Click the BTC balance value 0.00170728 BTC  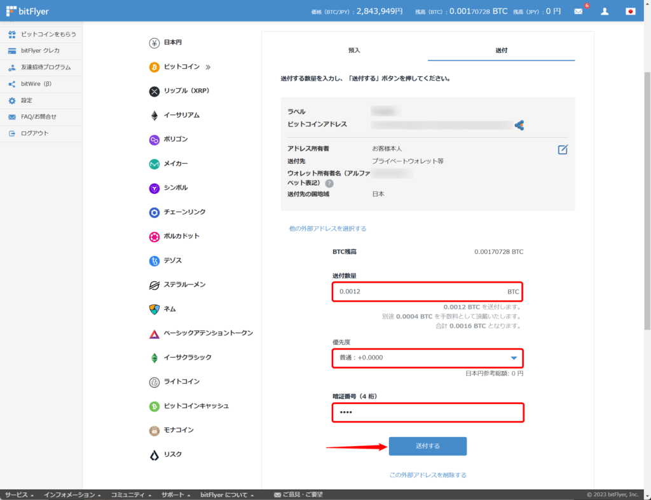498,252
